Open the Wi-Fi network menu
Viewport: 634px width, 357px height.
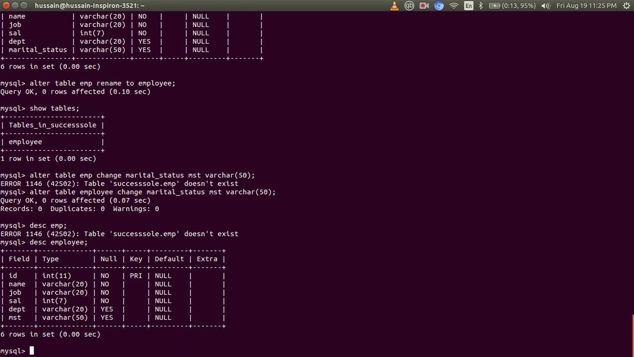[454, 5]
